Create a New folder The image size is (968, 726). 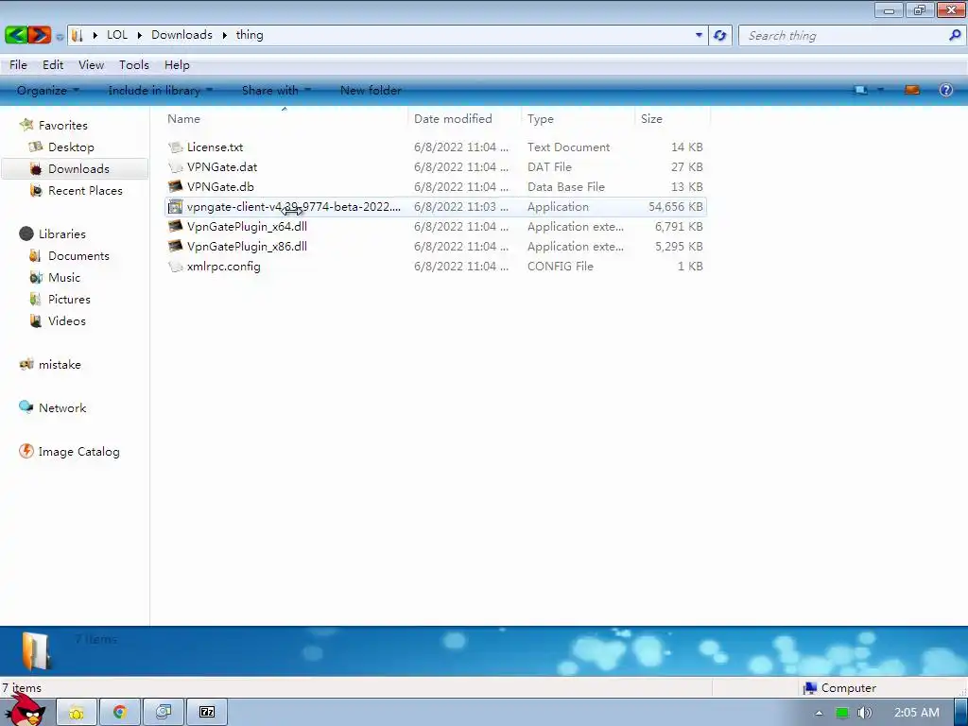[x=371, y=90]
